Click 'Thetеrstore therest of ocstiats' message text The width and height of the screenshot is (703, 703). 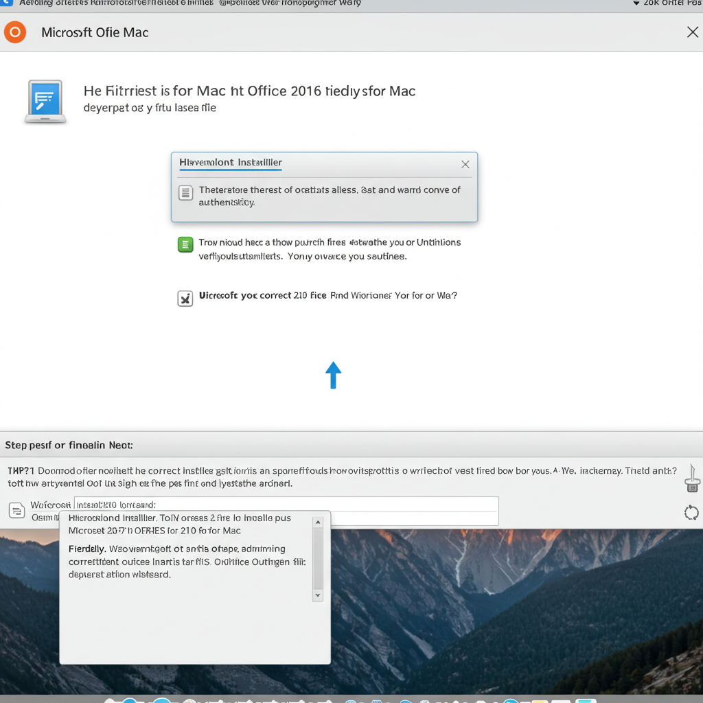(x=330, y=196)
